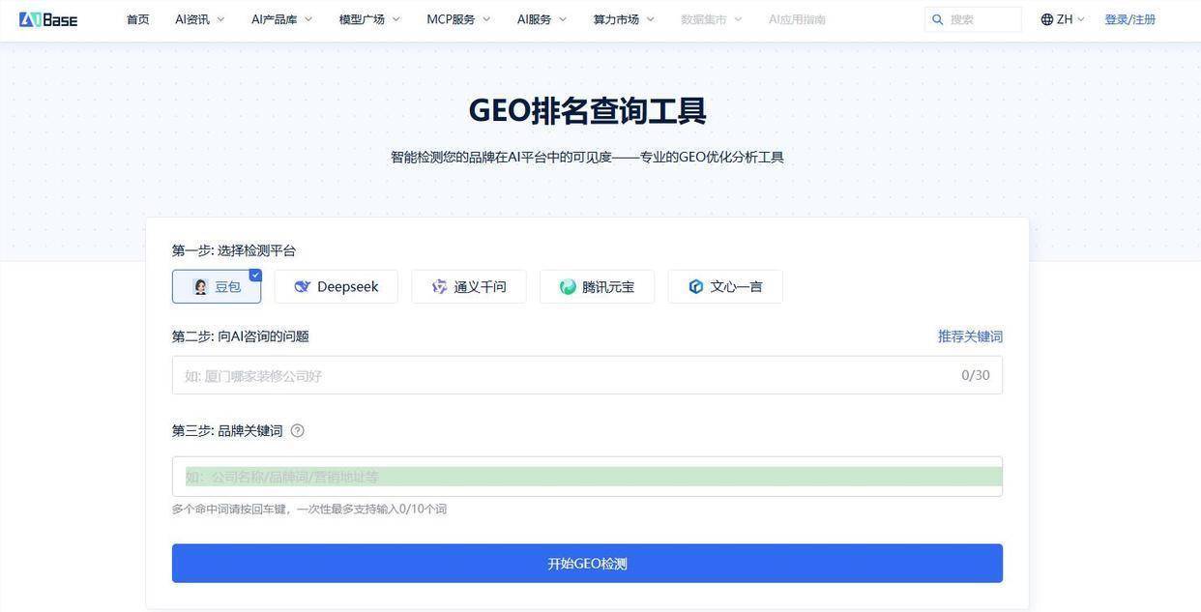Screen dimensions: 1201x612
Task: Select the 豆包 platform option
Action: tap(217, 287)
